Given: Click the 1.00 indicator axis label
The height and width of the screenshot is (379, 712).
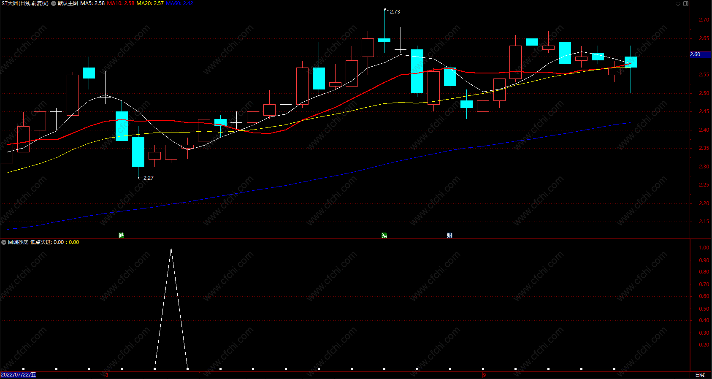Looking at the screenshot, I should 704,248.
